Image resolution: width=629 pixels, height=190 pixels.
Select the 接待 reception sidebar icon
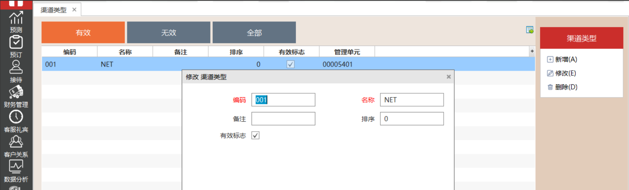[x=16, y=68]
